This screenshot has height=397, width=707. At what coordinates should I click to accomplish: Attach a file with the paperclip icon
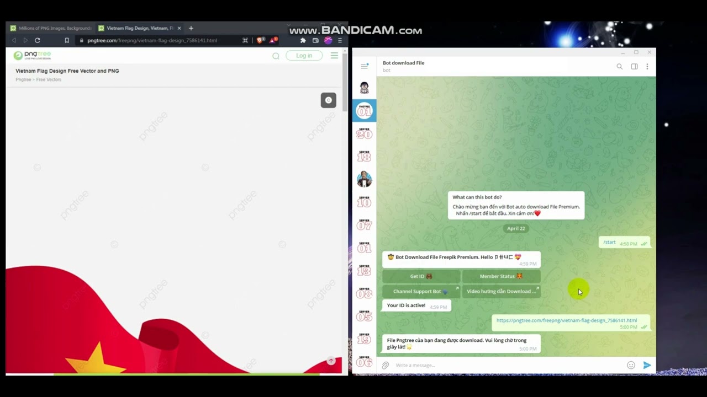386,365
